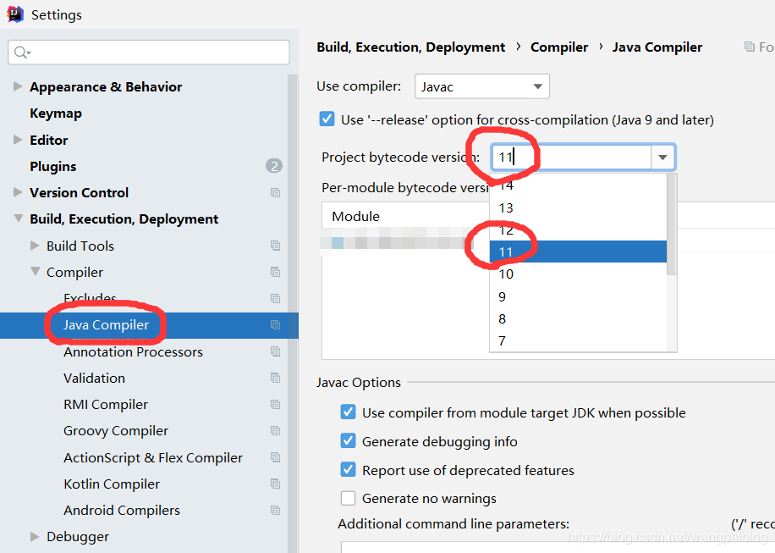The image size is (775, 553).
Task: Click the settings tree vertical scrollbar
Action: click(x=293, y=313)
